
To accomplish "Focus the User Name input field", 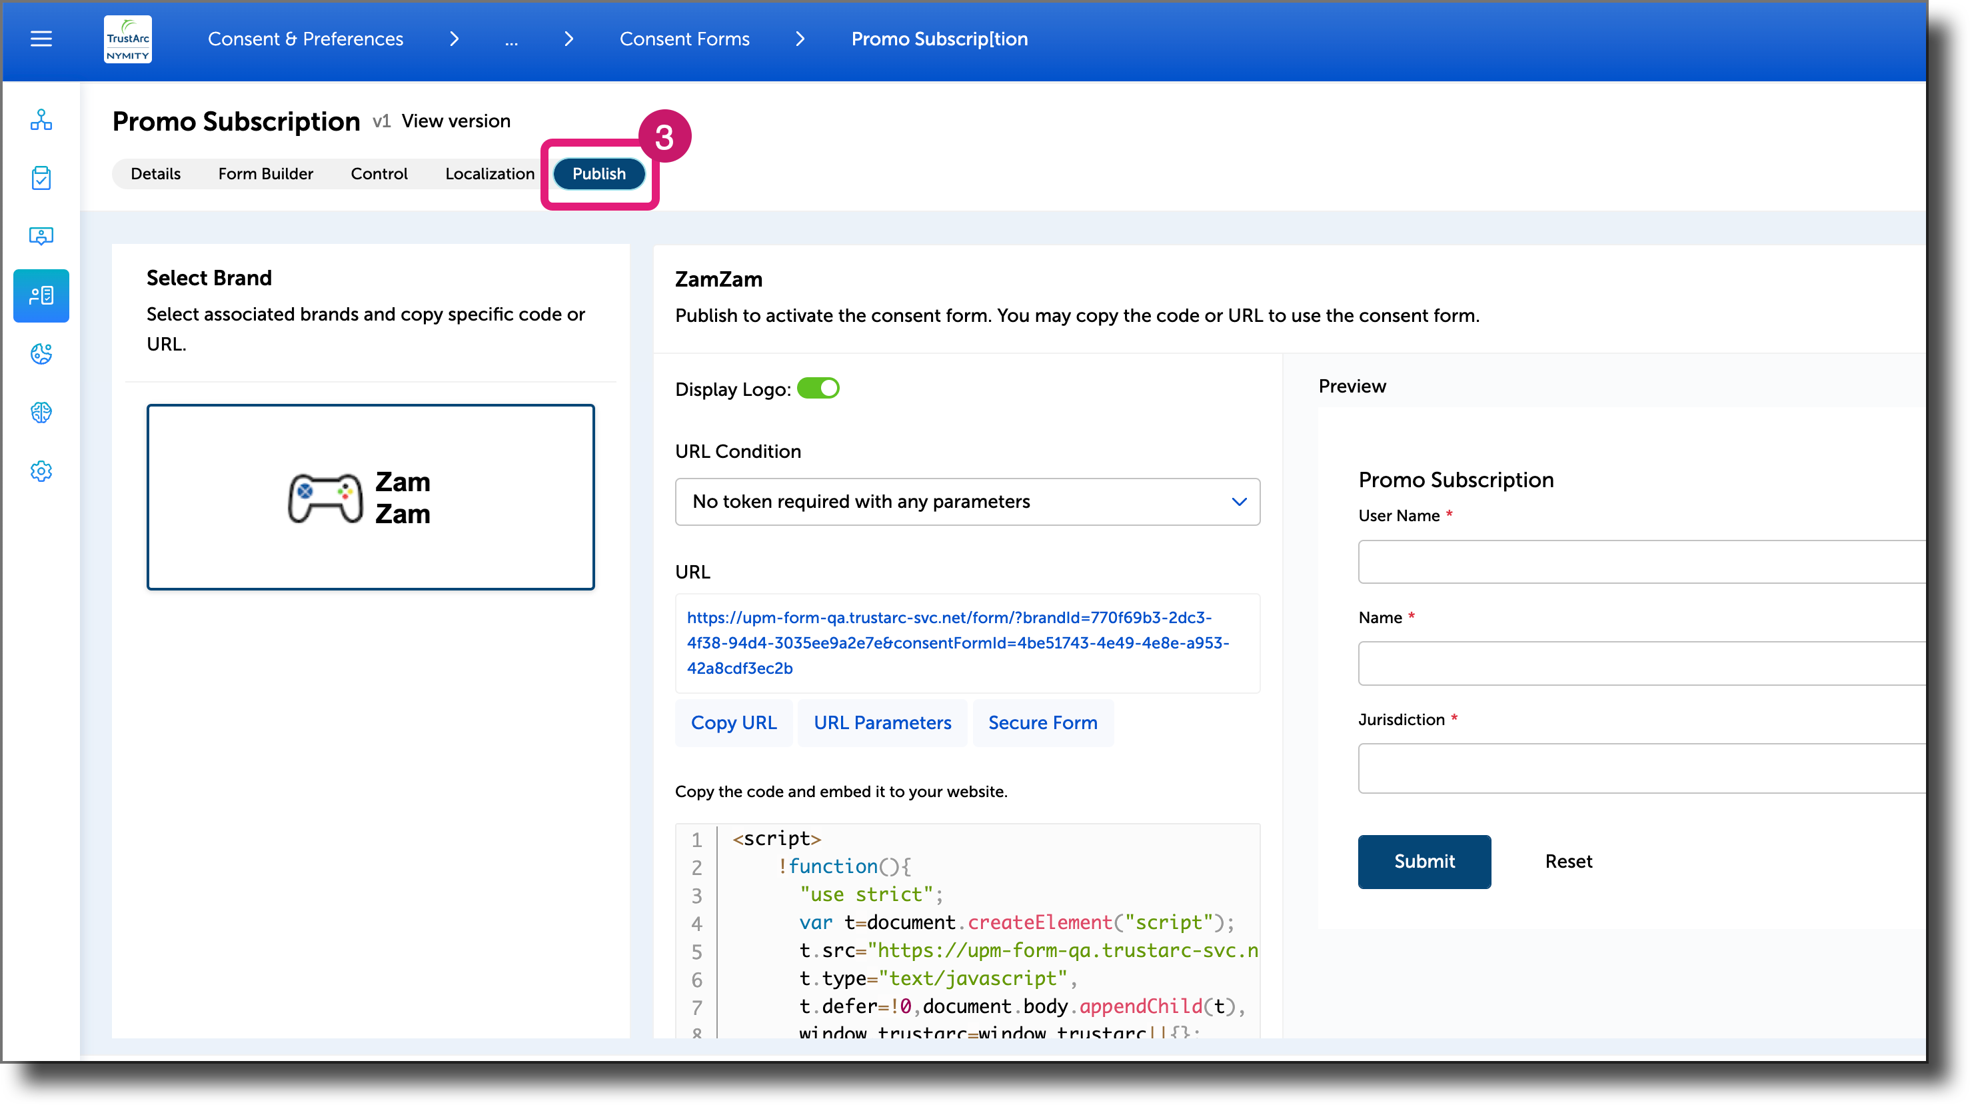I will pyautogui.click(x=1641, y=562).
